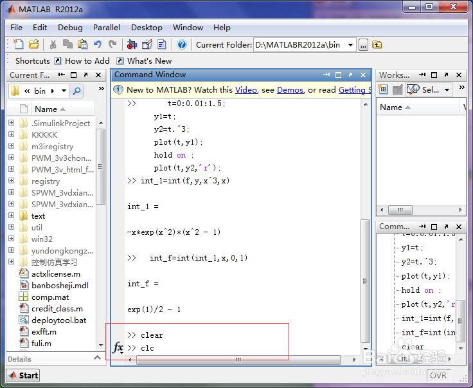The height and width of the screenshot is (388, 473).
Task: Click the New Variable icon in Workspace
Action: pos(383,89)
